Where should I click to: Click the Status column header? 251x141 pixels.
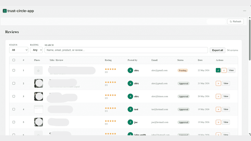click(180, 60)
